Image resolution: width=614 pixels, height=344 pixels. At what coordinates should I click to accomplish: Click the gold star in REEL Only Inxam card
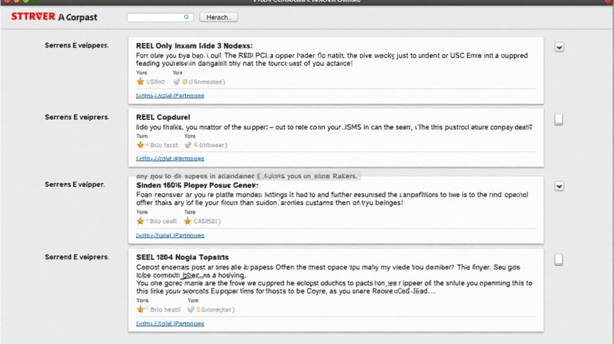pyautogui.click(x=140, y=81)
